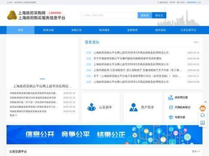The height and width of the screenshot is (156, 209).
Task: Click the 专家注册 link text
Action: (180, 117)
